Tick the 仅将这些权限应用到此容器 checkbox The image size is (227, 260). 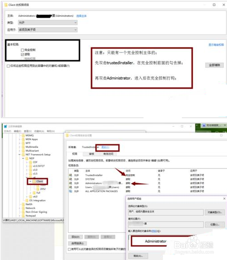pyautogui.click(x=8, y=66)
